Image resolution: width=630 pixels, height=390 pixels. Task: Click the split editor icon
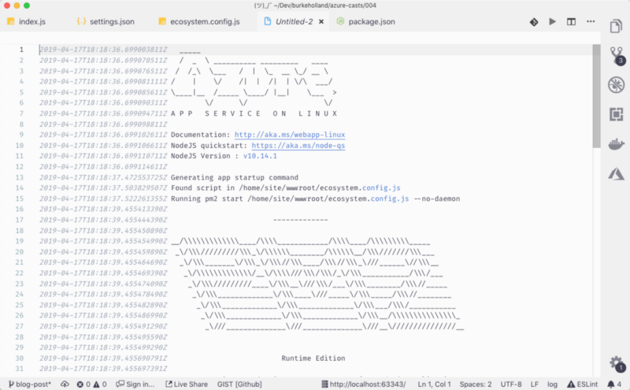571,22
